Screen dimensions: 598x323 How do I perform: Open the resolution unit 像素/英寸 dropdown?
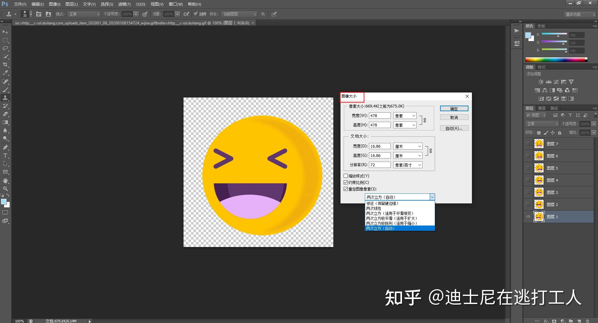408,165
